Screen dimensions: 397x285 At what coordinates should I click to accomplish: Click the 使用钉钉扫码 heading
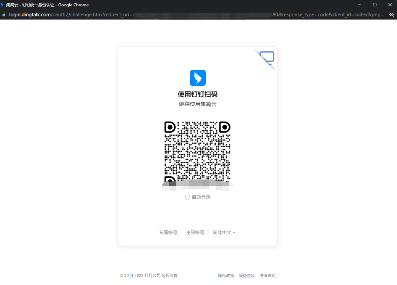(198, 94)
